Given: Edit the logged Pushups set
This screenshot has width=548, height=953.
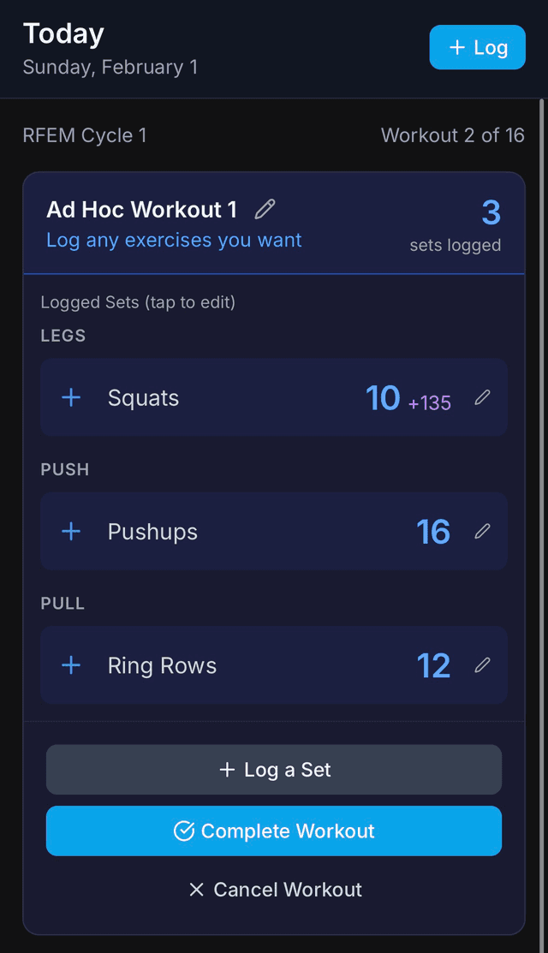Looking at the screenshot, I should [x=482, y=531].
